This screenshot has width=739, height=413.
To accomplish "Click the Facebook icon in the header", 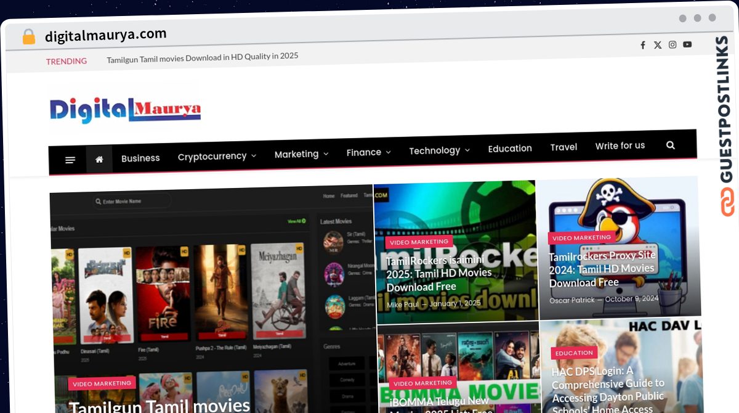I will pos(643,45).
